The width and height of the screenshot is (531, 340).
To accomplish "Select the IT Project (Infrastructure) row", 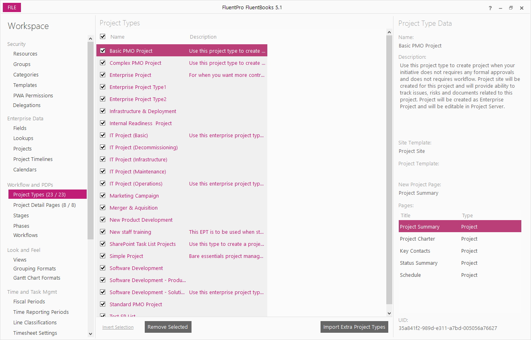I will pos(182,159).
